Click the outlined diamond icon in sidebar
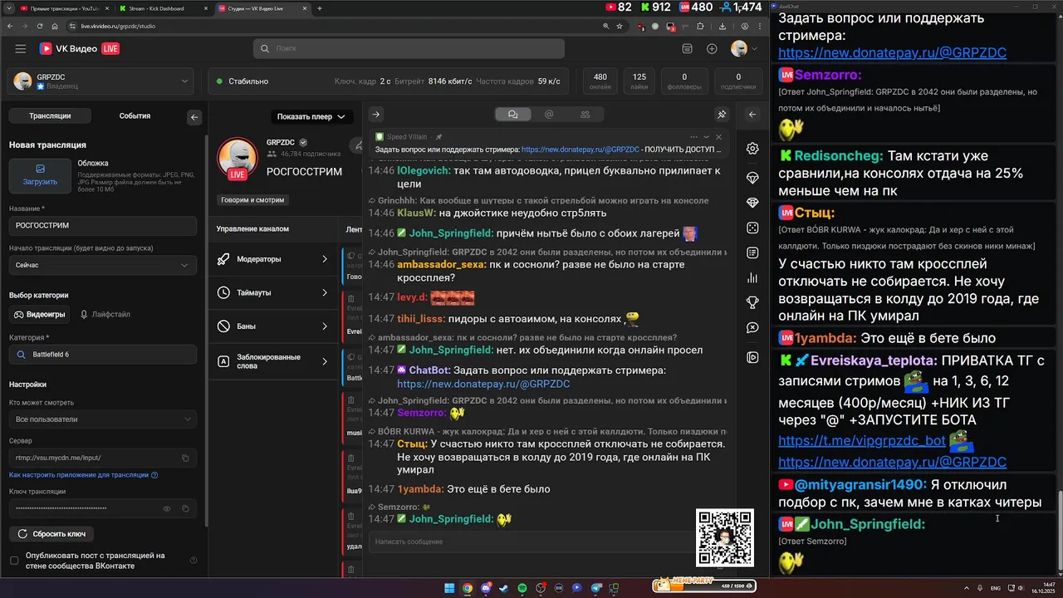Viewport: 1063px width, 598px height. pyautogui.click(x=752, y=179)
